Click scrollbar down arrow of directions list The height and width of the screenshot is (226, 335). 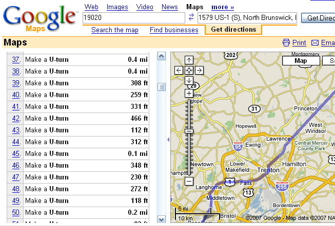(162, 219)
